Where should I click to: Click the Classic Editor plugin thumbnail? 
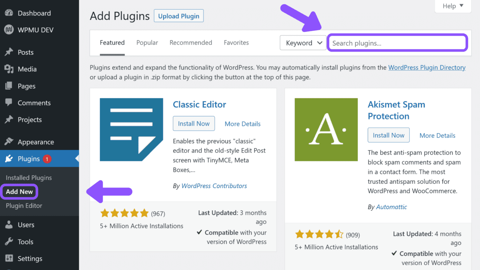tap(131, 130)
